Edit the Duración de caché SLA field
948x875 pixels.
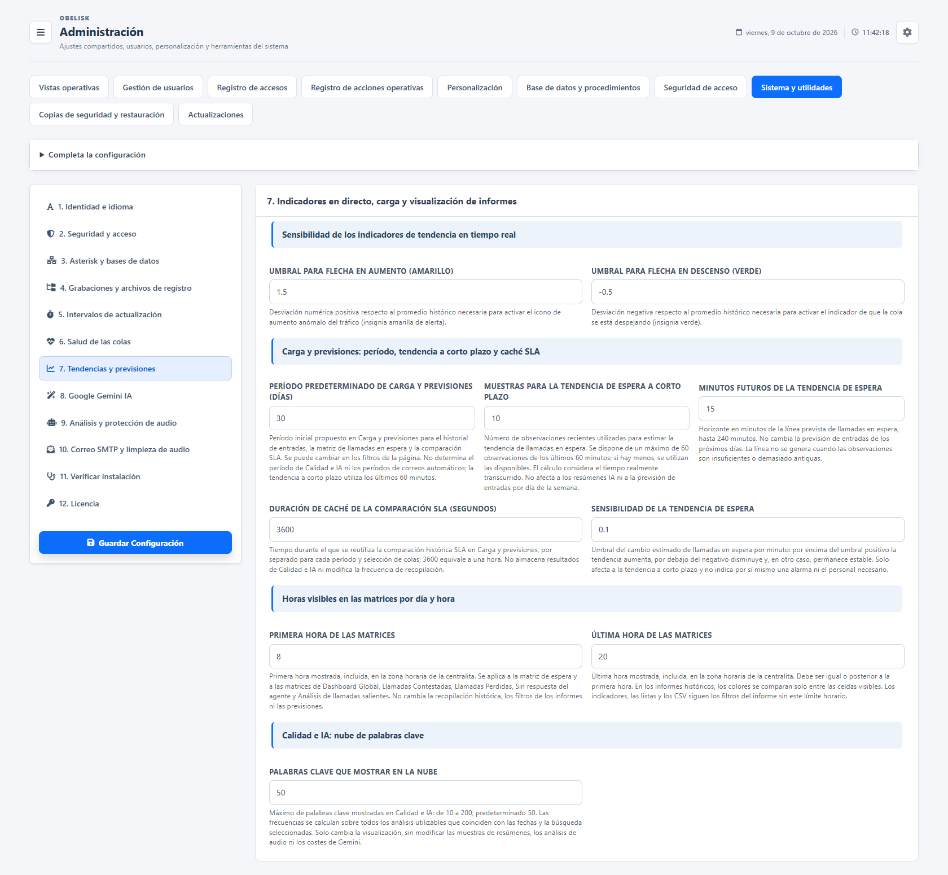click(425, 530)
